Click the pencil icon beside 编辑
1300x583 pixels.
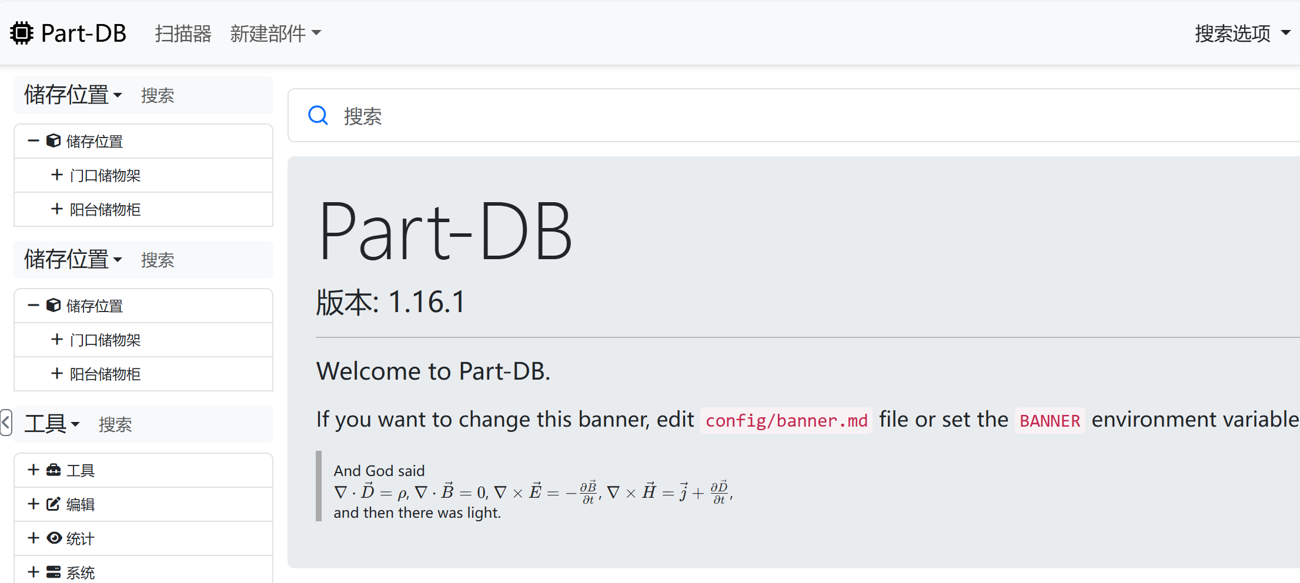pos(54,503)
